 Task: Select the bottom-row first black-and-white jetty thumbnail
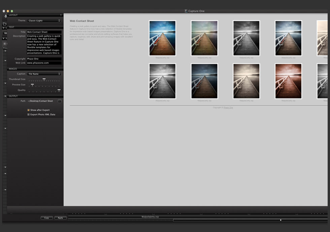coord(162,81)
